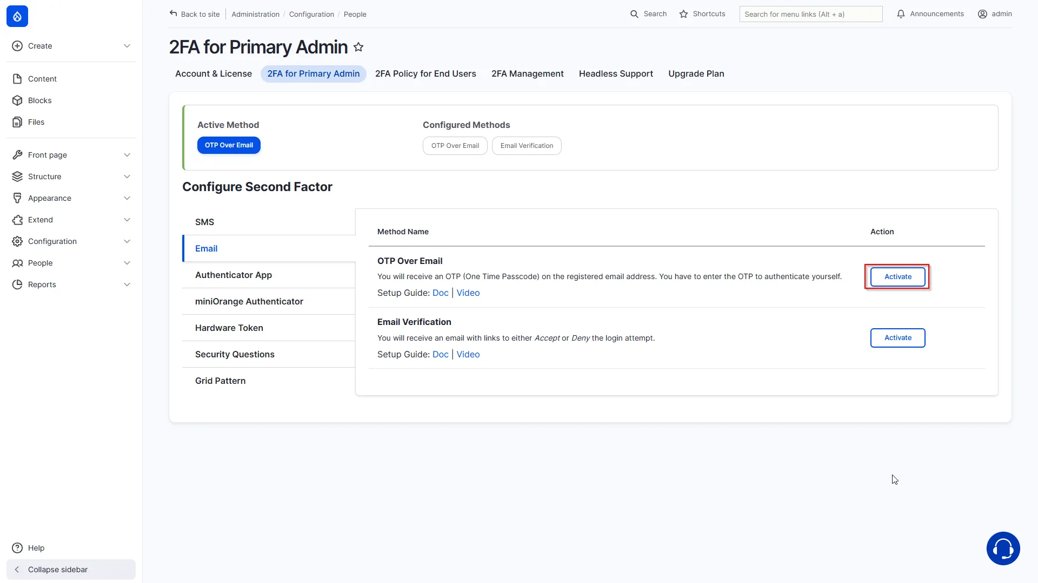Click the Structure layers icon
The image size is (1038, 583).
(17, 177)
